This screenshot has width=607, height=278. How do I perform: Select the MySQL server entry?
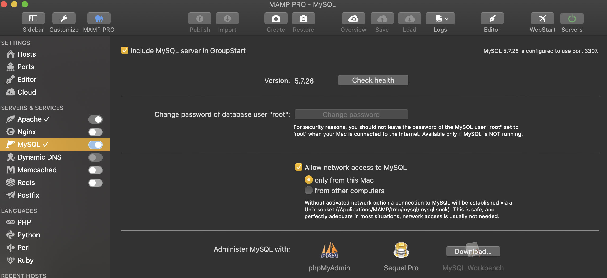[55, 144]
